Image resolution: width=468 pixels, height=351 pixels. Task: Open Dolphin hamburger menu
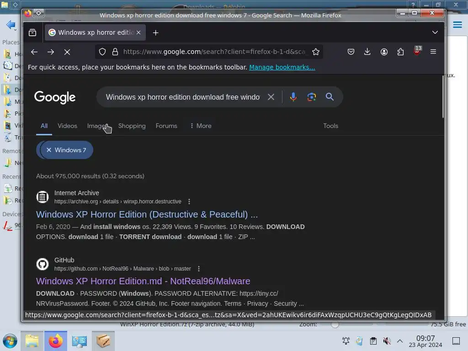[x=457, y=25]
